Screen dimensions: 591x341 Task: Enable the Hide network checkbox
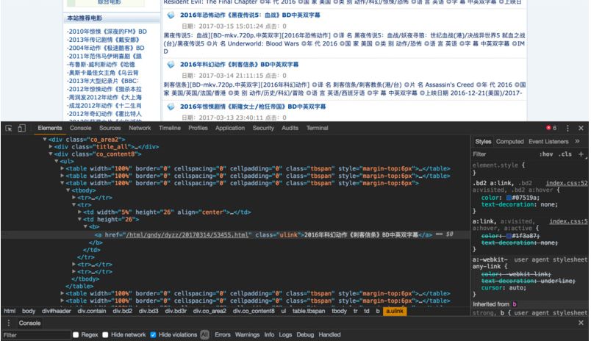[x=105, y=334]
